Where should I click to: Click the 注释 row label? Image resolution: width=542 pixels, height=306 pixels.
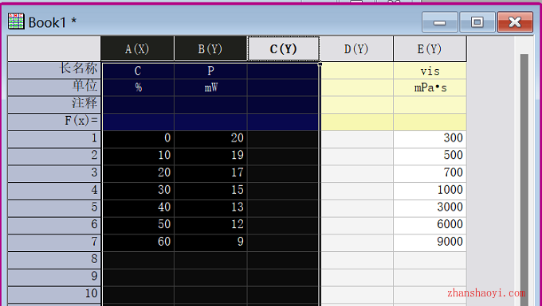[54, 105]
